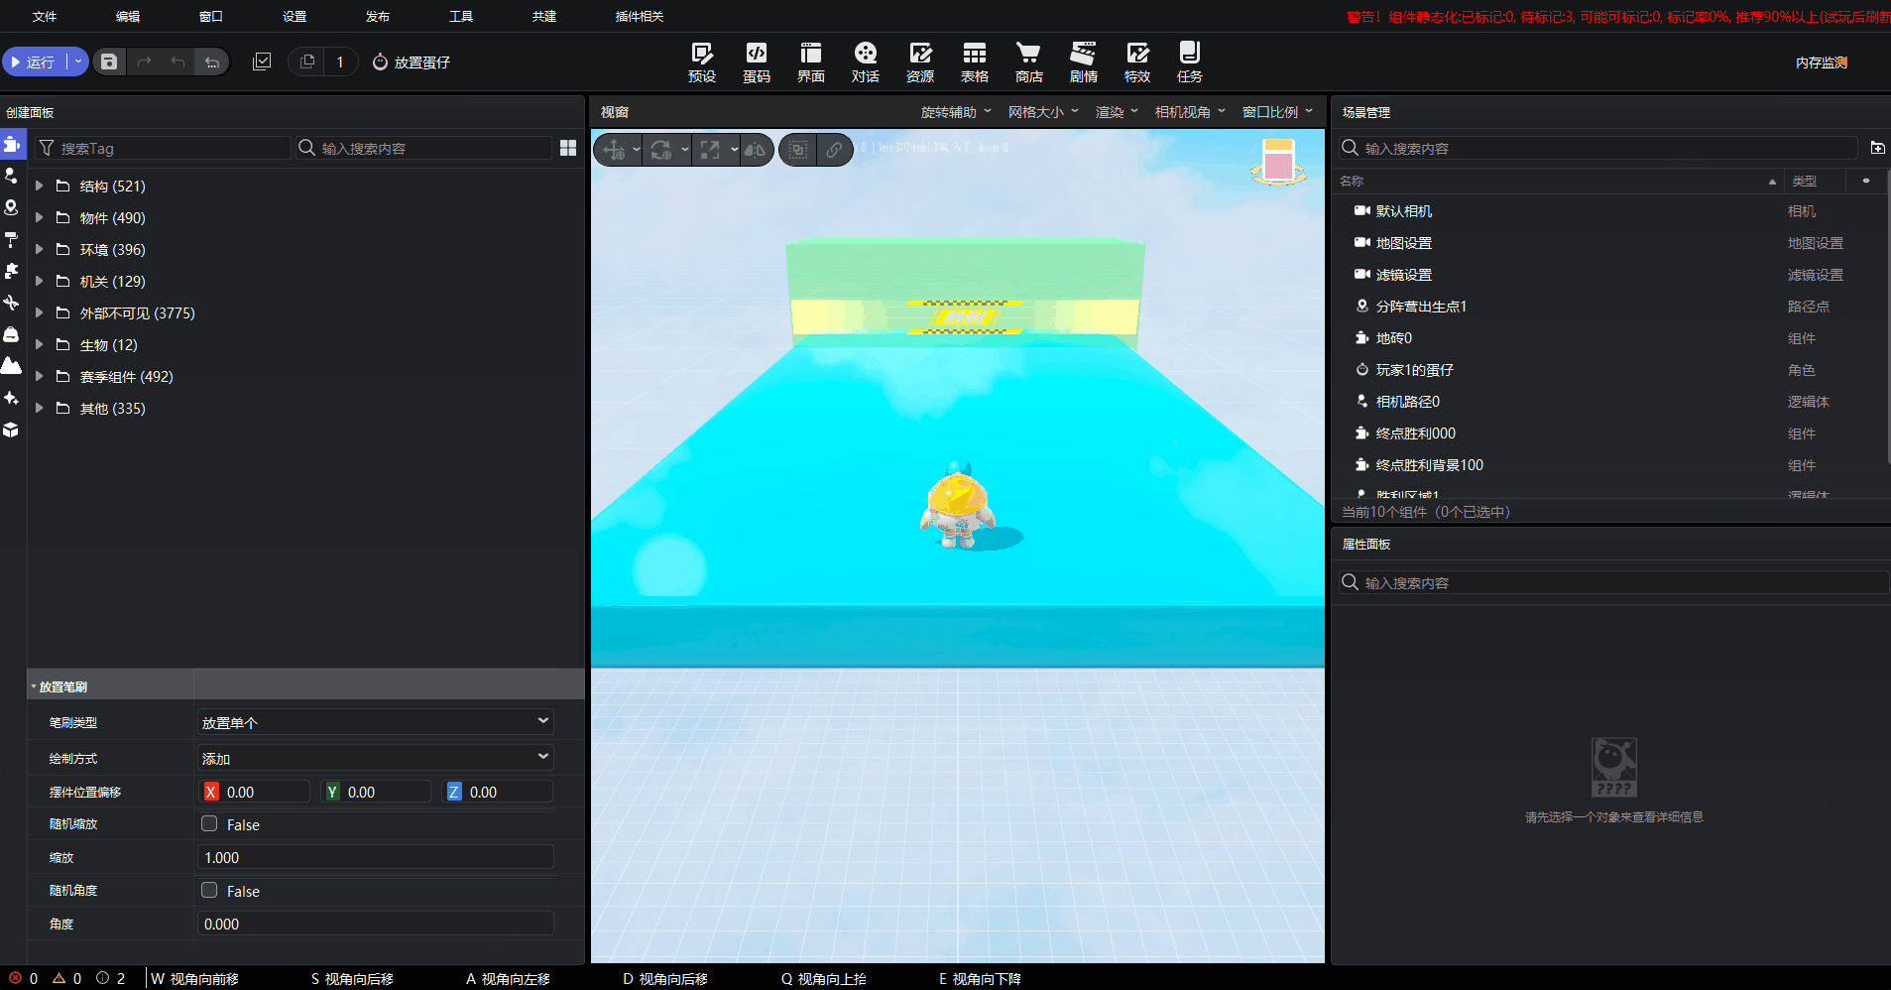Enable the 随机角度 checkbox

point(209,890)
